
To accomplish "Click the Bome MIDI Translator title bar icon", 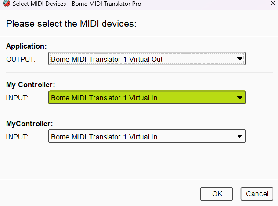I will [x=6, y=4].
